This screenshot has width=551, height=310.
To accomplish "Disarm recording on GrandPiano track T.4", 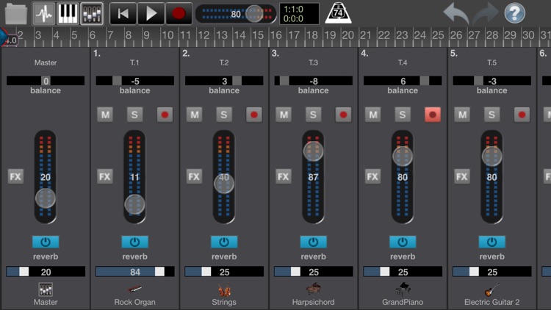I will pyautogui.click(x=432, y=115).
